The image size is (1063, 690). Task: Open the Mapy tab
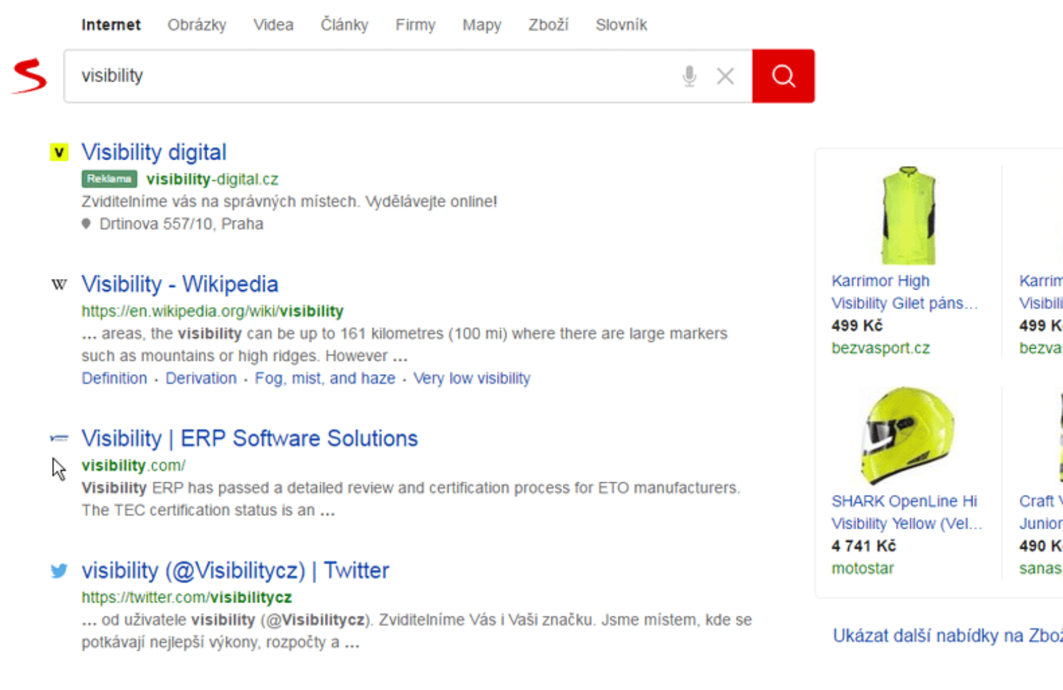point(482,25)
